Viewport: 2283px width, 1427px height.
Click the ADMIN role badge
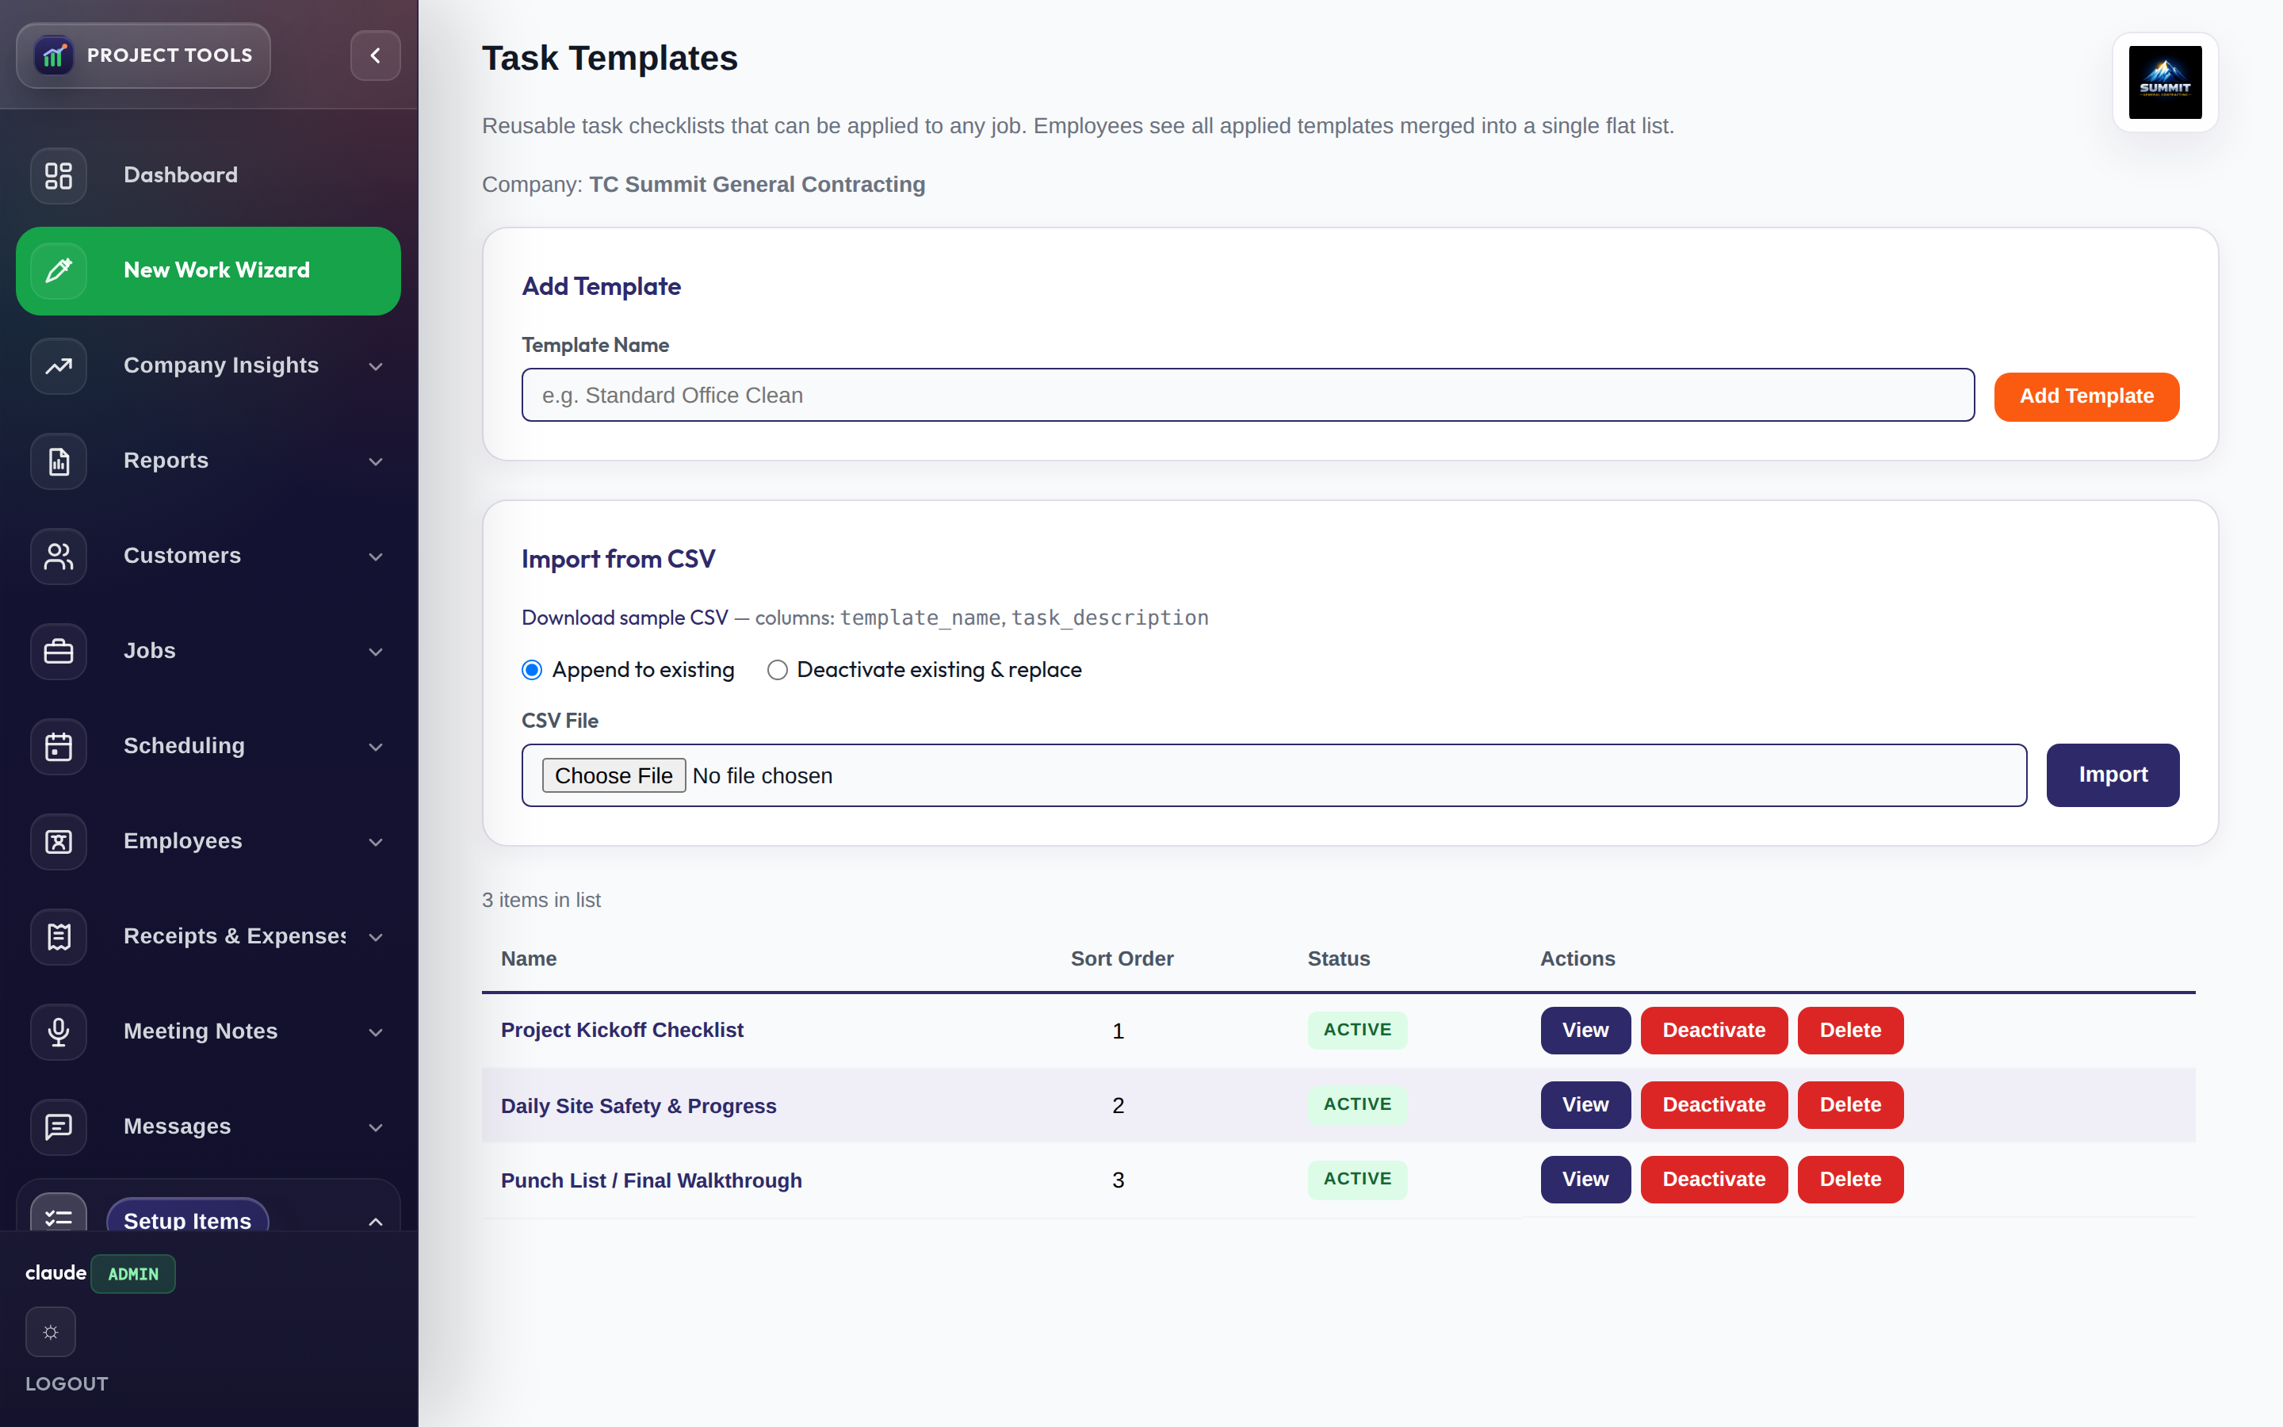pos(133,1274)
